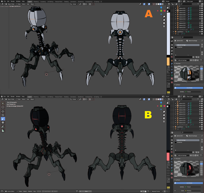Select the combined Transform tool
This screenshot has width=204, height=193.
[3, 122]
